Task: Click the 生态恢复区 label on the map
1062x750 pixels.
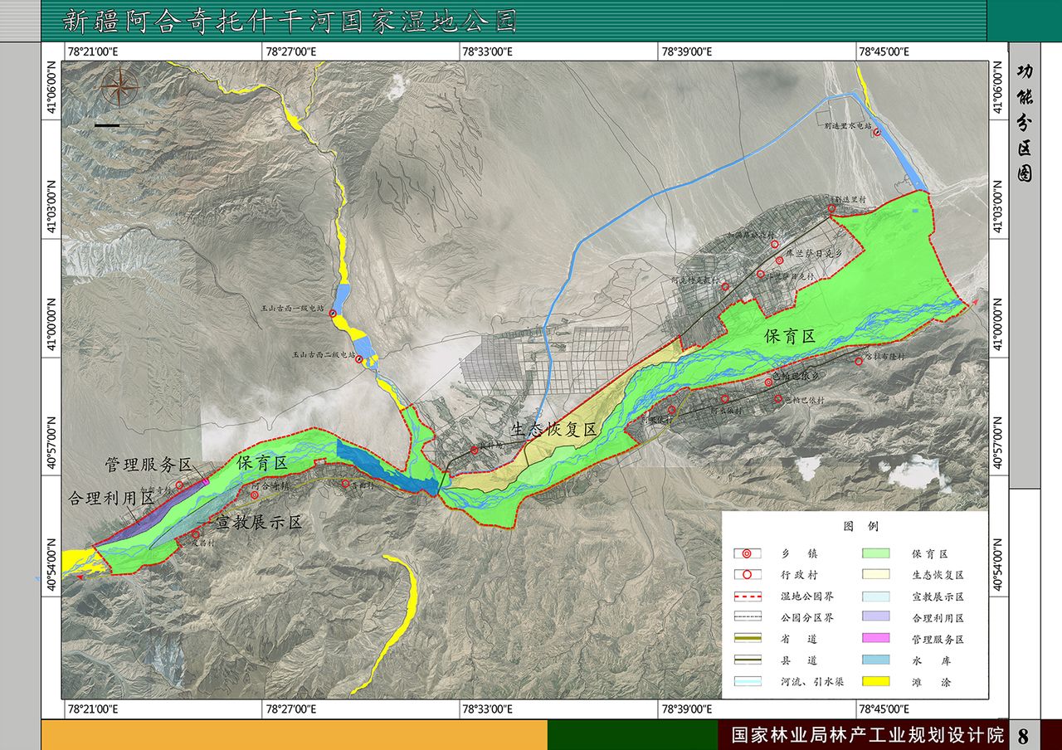Action: 554,430
